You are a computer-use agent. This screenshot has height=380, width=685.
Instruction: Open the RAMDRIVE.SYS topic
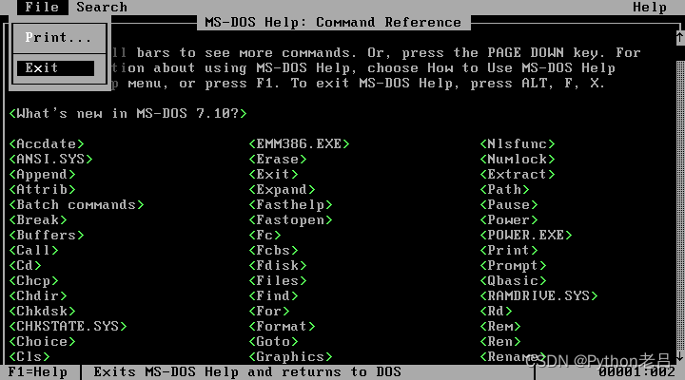pyautogui.click(x=538, y=296)
